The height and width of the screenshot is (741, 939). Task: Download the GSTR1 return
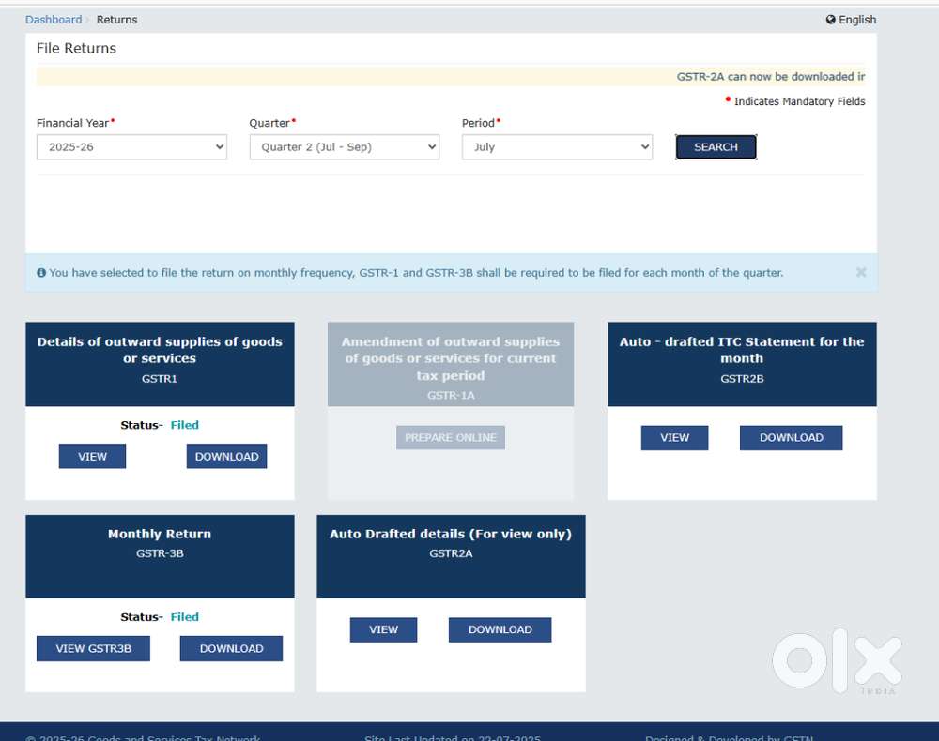point(226,457)
